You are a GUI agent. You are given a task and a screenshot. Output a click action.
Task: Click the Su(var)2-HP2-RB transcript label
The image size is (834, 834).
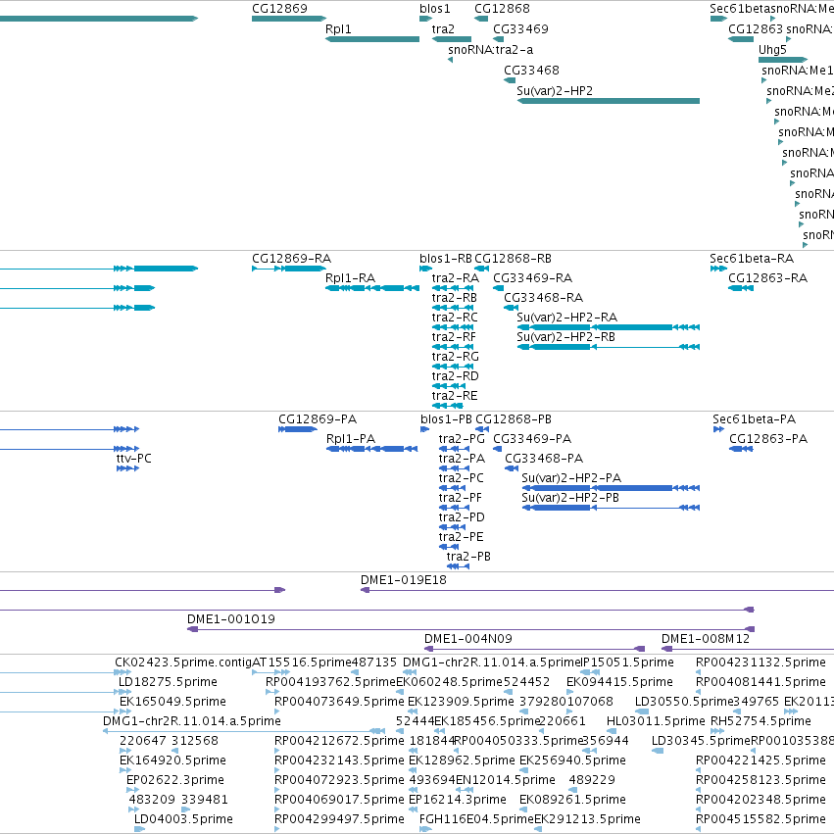[x=565, y=337]
